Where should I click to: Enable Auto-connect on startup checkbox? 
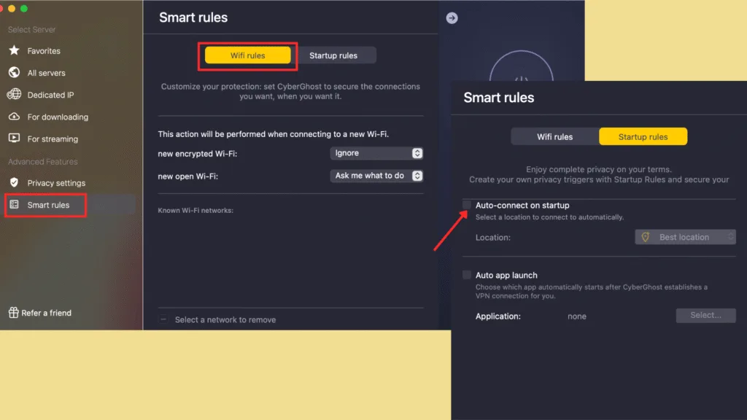point(467,205)
